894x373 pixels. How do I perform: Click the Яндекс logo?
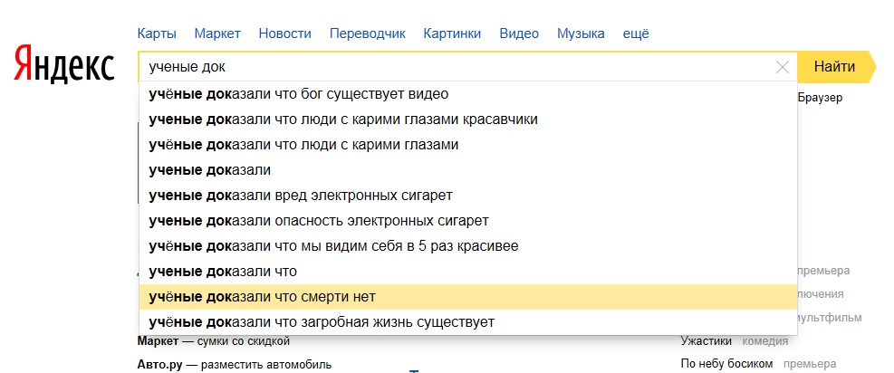[x=63, y=63]
